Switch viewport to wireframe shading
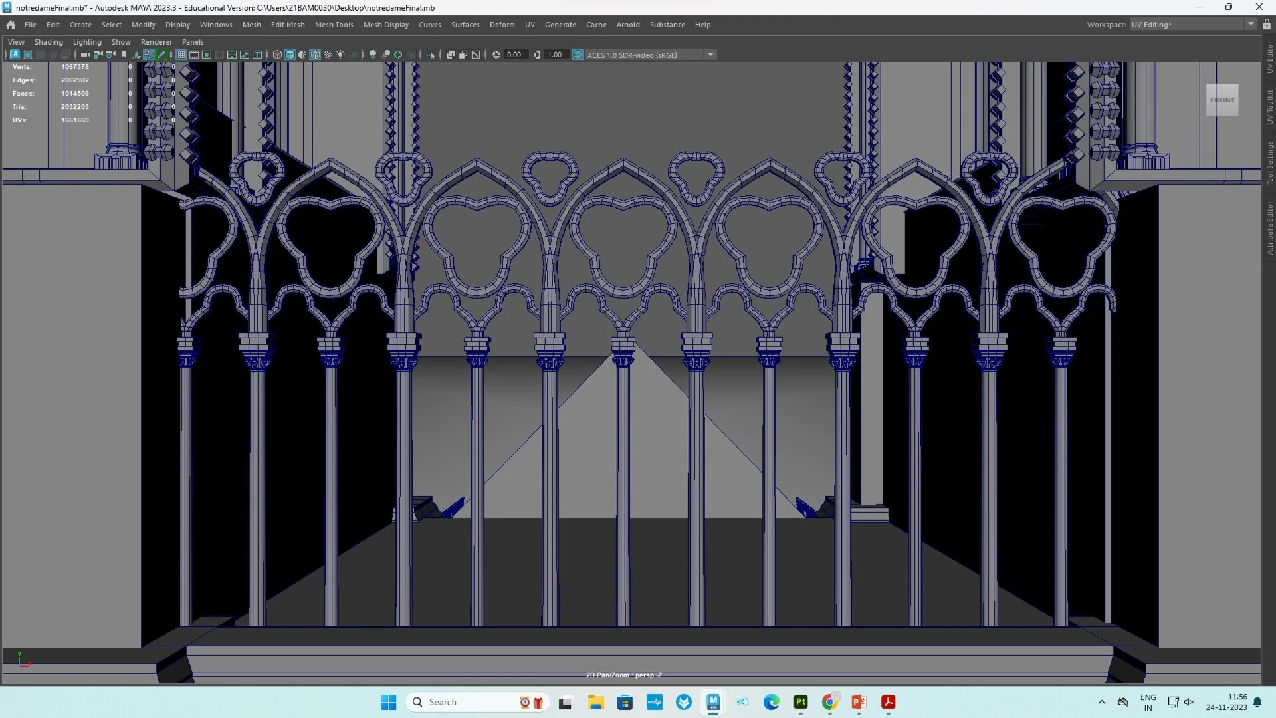Viewport: 1276px width, 718px height. (x=277, y=55)
